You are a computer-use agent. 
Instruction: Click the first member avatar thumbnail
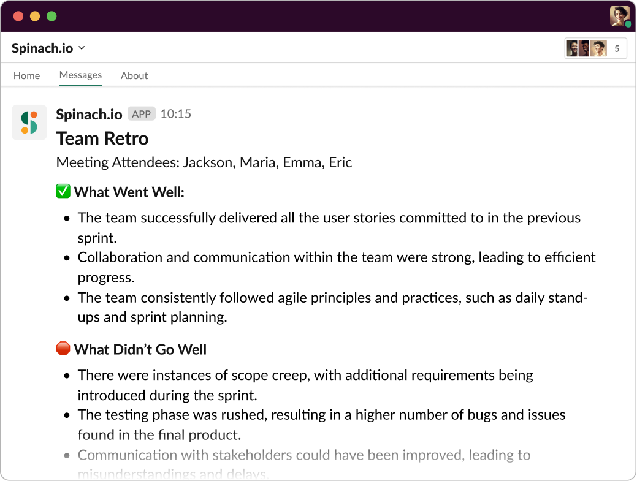[x=572, y=48]
